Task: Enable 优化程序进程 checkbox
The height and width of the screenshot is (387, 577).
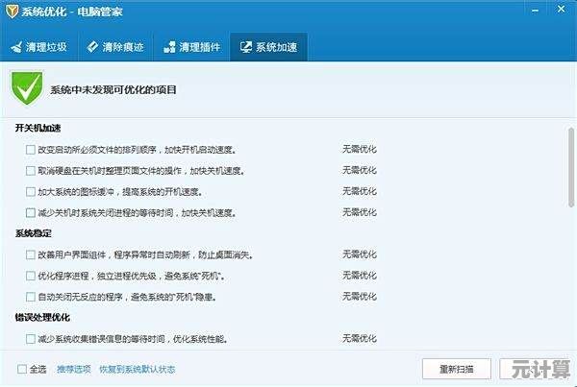Action: click(x=30, y=276)
